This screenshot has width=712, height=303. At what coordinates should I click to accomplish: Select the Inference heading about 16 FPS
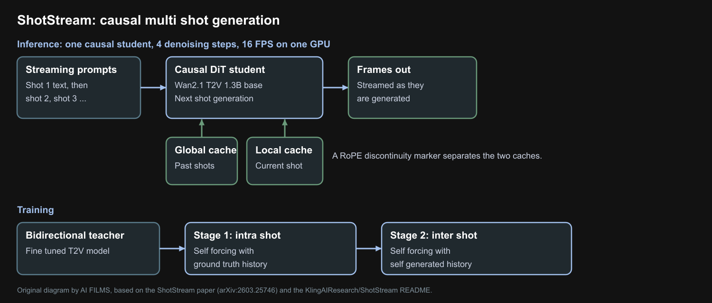pyautogui.click(x=174, y=45)
